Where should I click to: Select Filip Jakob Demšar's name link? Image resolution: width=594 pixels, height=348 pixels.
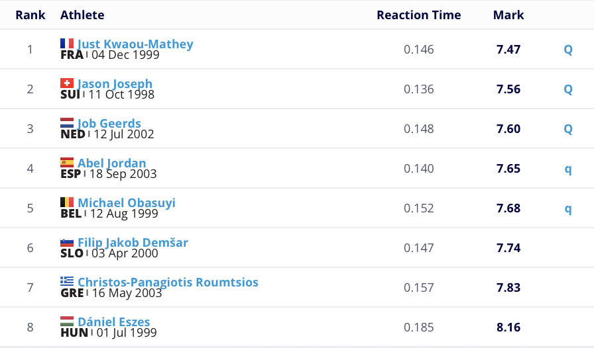(133, 243)
